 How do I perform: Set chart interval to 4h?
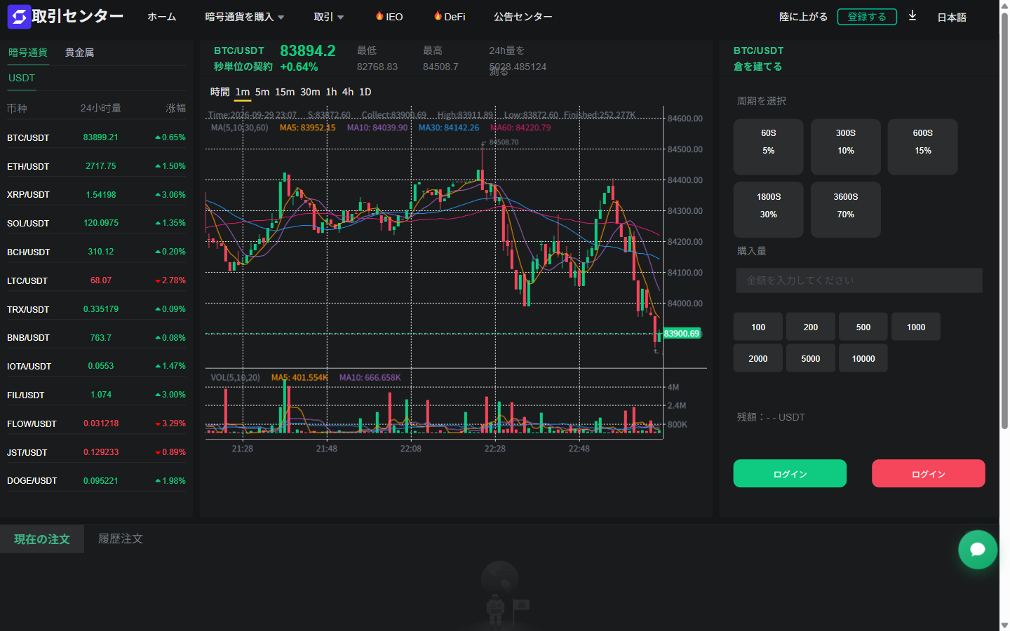tap(348, 92)
